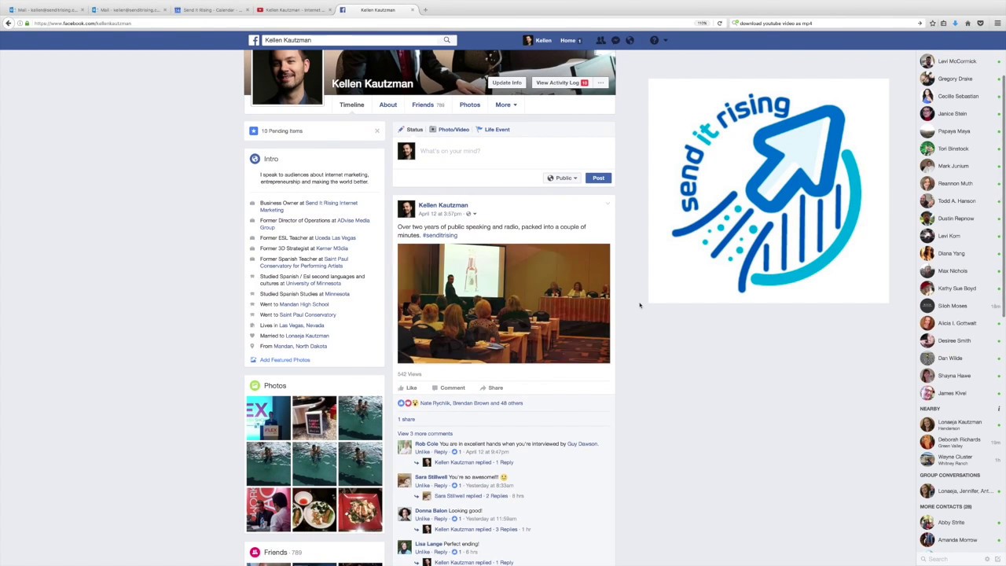The width and height of the screenshot is (1006, 566).
Task: Open the Friend Requests icon in header
Action: pos(600,40)
